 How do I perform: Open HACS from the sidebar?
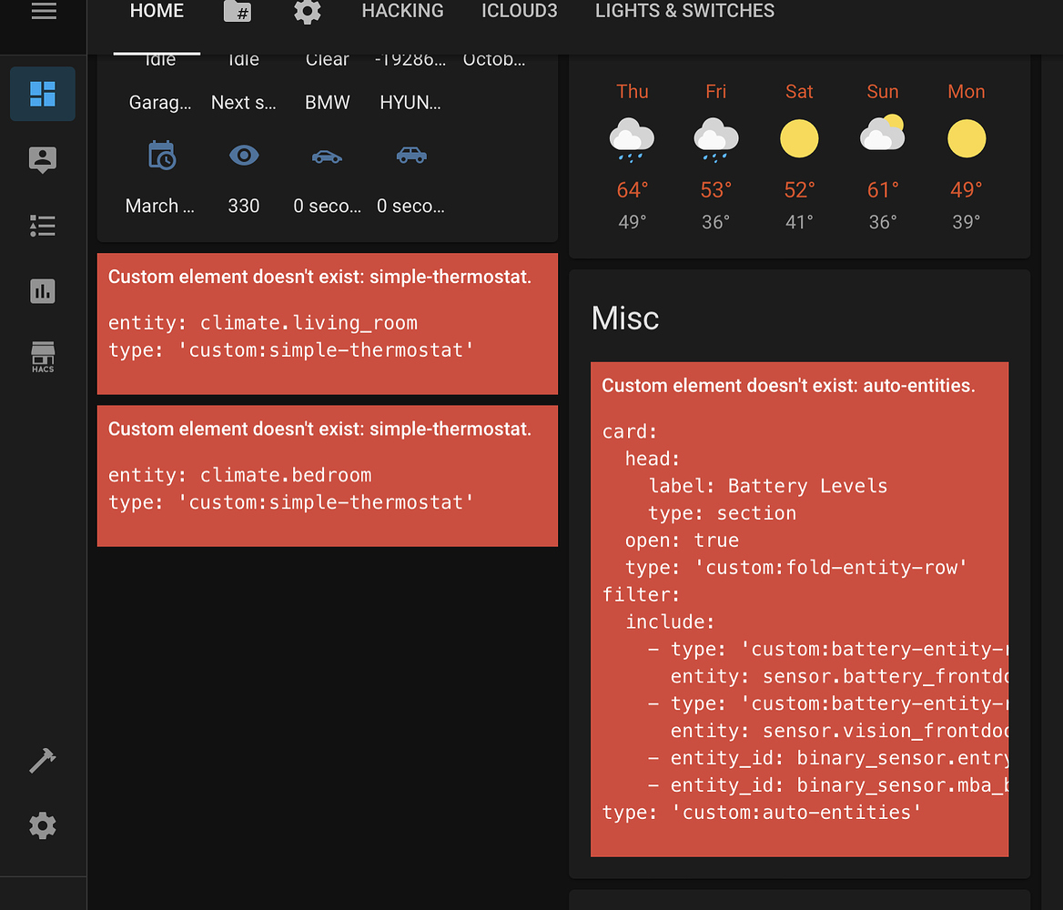pyautogui.click(x=42, y=356)
